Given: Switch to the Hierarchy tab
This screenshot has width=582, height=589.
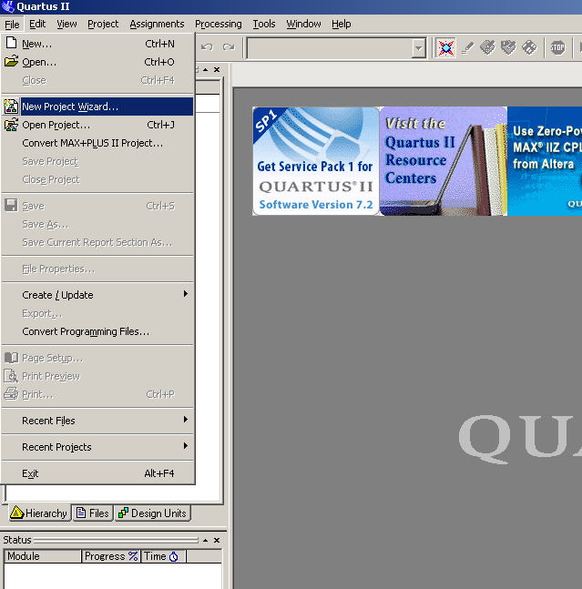Looking at the screenshot, I should 39,513.
